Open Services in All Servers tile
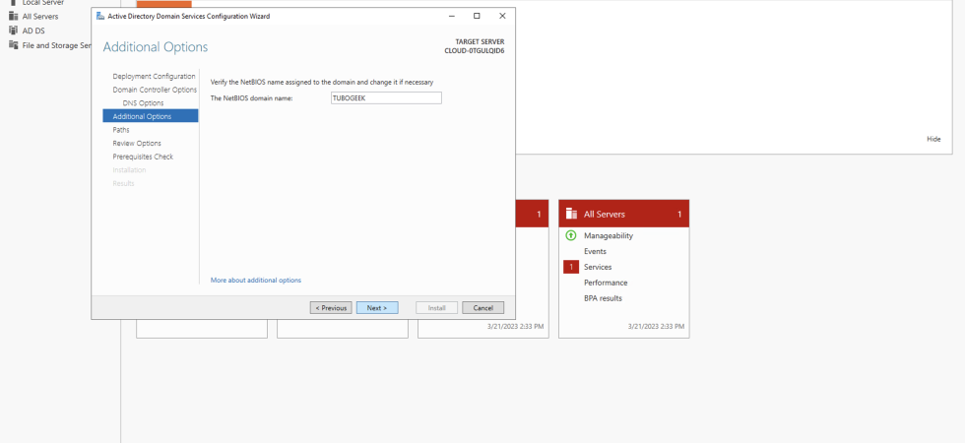The image size is (965, 443). point(598,267)
